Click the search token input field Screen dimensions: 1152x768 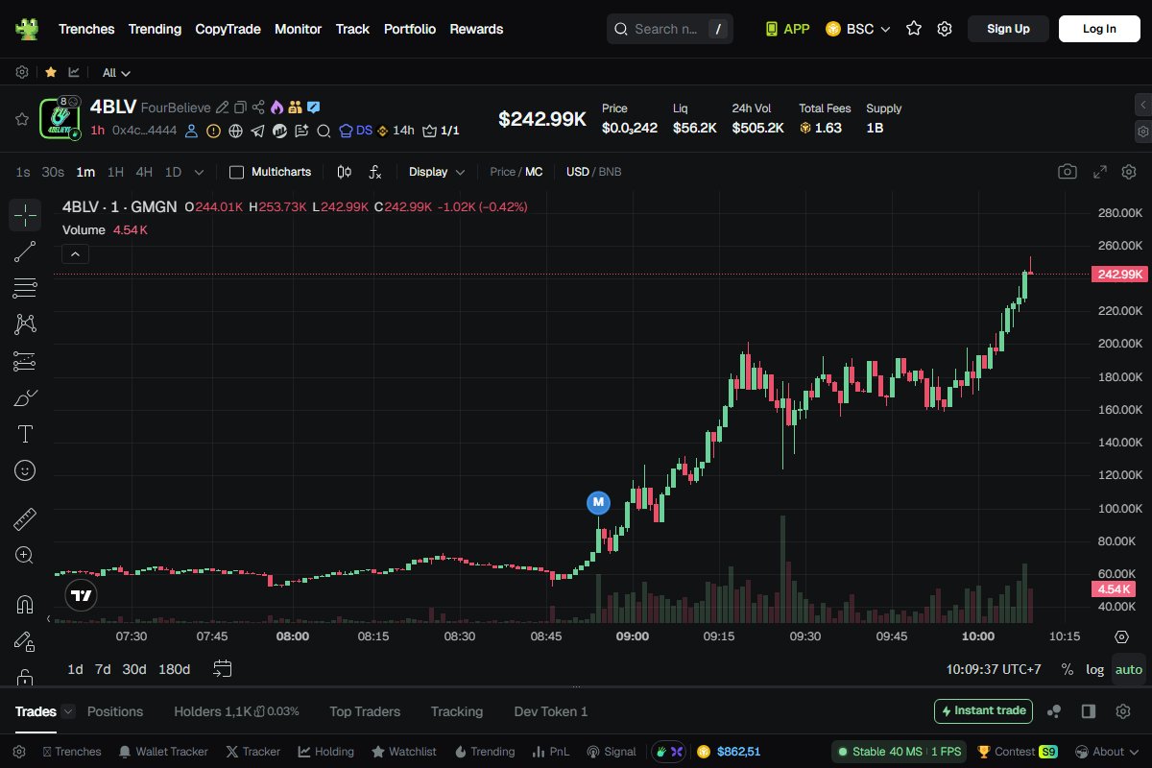coord(670,29)
